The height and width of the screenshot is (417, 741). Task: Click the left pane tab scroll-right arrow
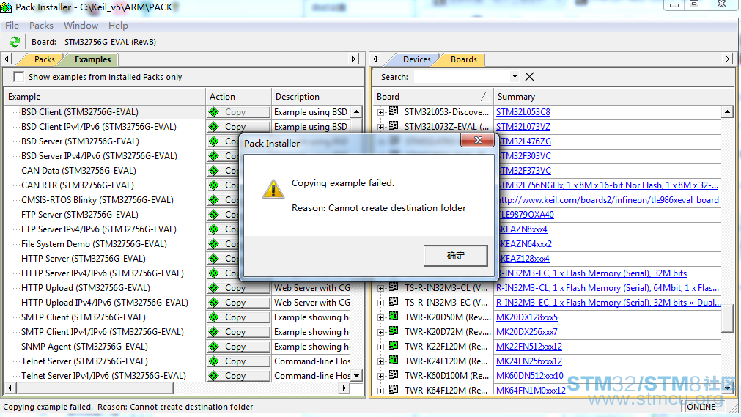(x=353, y=59)
